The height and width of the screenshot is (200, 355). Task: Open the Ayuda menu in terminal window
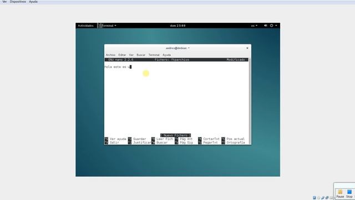coord(166,55)
